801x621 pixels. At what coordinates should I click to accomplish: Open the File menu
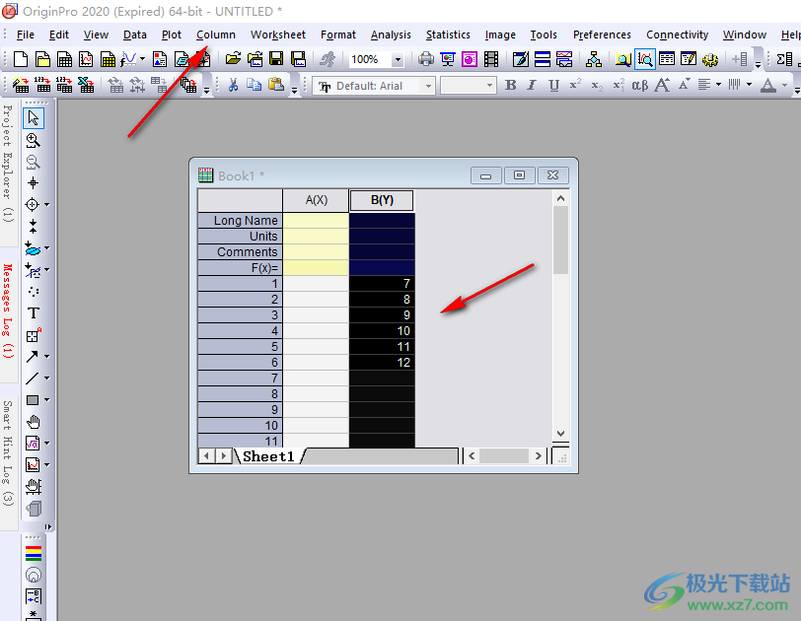(25, 34)
